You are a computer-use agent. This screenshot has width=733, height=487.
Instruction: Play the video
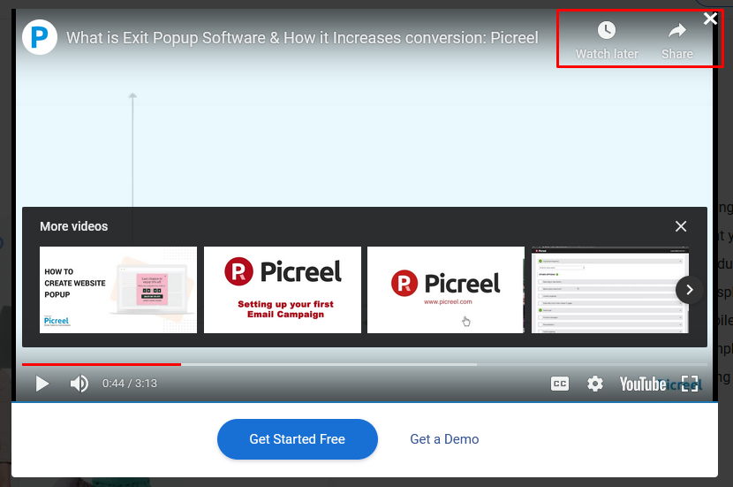(42, 384)
